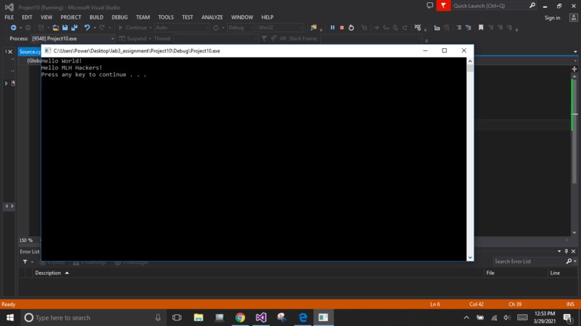Screen dimensions: 581x326
Task: Click the error list filter funnel icon
Action: click(25, 262)
